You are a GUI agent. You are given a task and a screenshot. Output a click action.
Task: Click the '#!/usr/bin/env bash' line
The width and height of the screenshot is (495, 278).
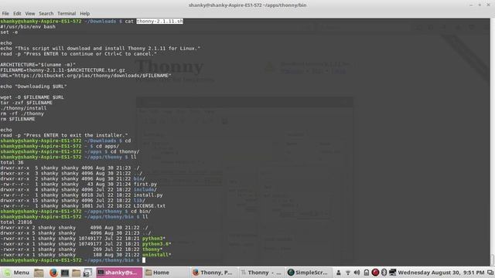click(28, 27)
